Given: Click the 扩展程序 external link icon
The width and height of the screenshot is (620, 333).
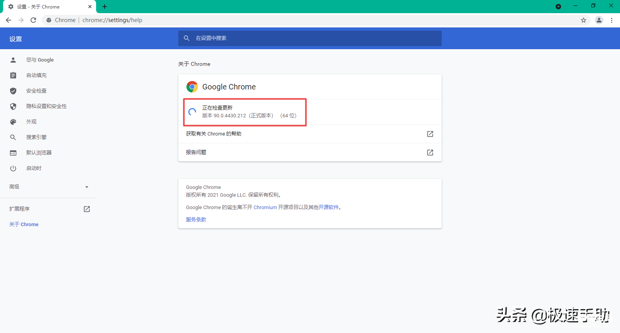Looking at the screenshot, I should 87,209.
